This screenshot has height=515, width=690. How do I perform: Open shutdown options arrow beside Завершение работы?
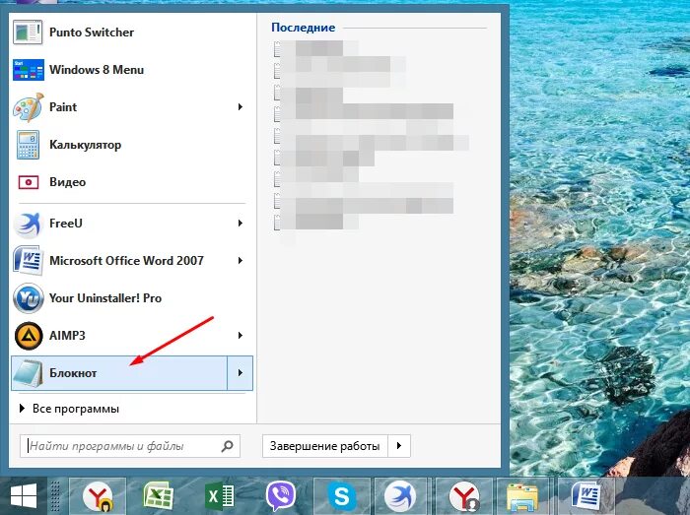[399, 446]
